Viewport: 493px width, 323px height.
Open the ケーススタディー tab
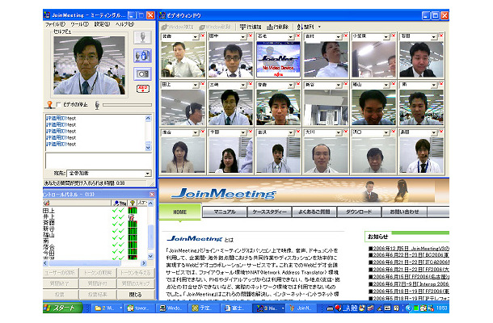[269, 212]
